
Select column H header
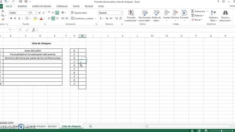coord(82,36)
